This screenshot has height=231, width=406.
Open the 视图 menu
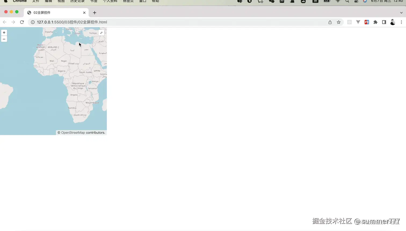click(61, 1)
